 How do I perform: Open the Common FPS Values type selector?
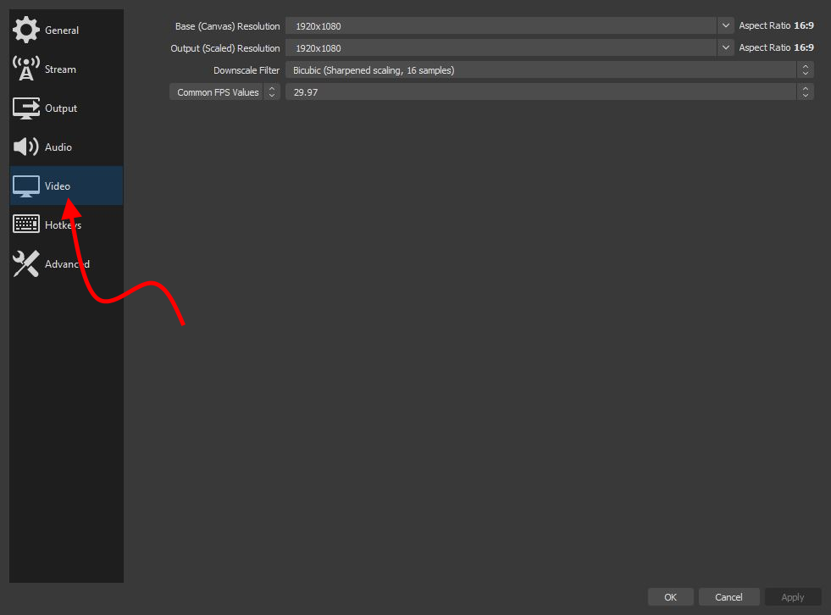pyautogui.click(x=224, y=91)
